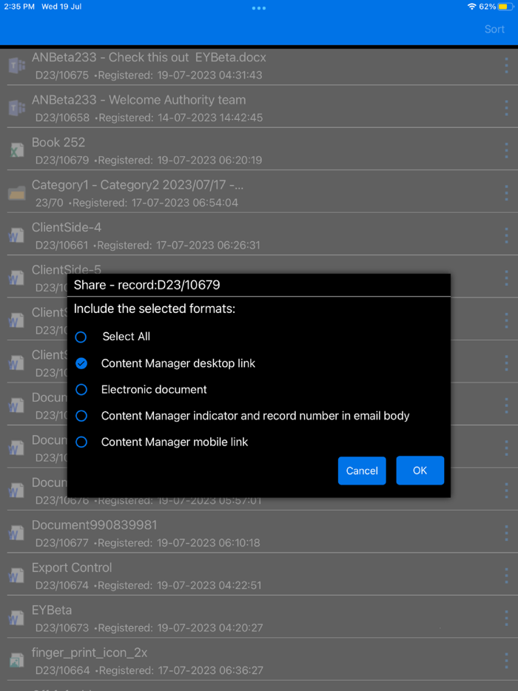Tap the Word icon next to ClientSide-4

[17, 235]
